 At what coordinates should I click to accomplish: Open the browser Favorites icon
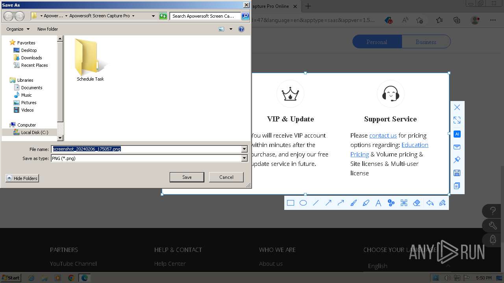click(x=439, y=20)
